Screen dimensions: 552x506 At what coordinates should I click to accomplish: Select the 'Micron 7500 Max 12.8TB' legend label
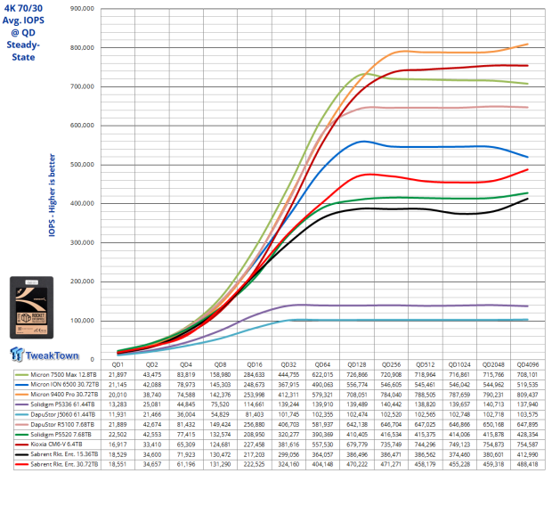pyautogui.click(x=63, y=375)
